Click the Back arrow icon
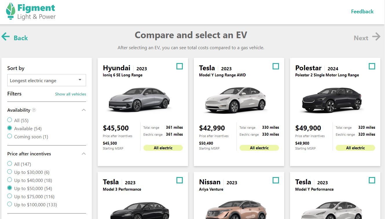Screen dimensions: 385x219 [x=6, y=36]
